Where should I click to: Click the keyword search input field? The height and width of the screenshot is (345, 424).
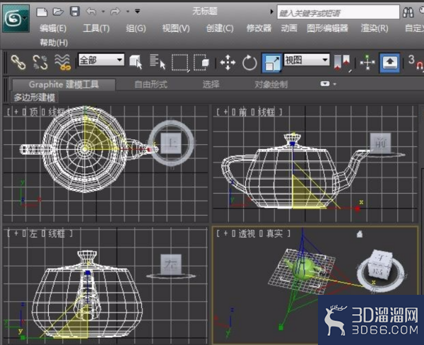pyautogui.click(x=338, y=13)
